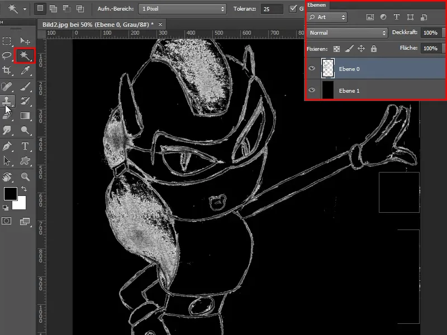The image size is (447, 335).
Task: Enable the Glätten checkbox in options bar
Action: click(293, 8)
